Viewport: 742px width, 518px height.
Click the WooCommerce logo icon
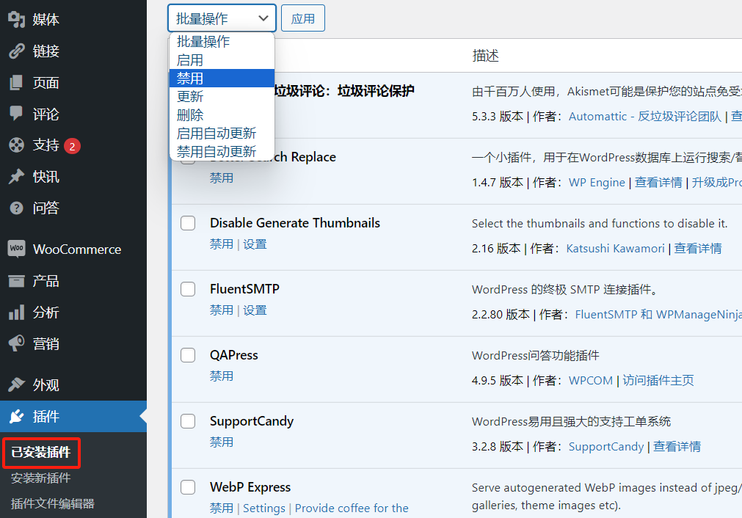[16, 249]
